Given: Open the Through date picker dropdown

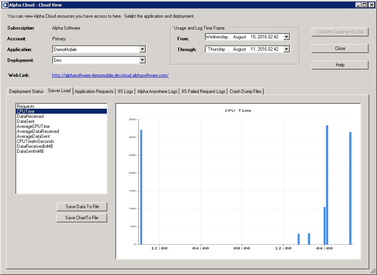Looking at the screenshot, I should 287,49.
